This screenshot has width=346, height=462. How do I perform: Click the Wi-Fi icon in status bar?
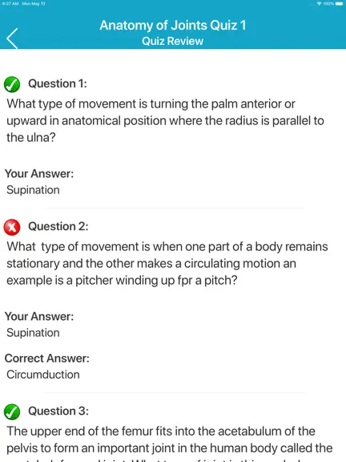point(320,3)
